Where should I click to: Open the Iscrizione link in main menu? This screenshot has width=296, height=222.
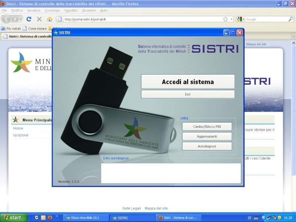21,135
